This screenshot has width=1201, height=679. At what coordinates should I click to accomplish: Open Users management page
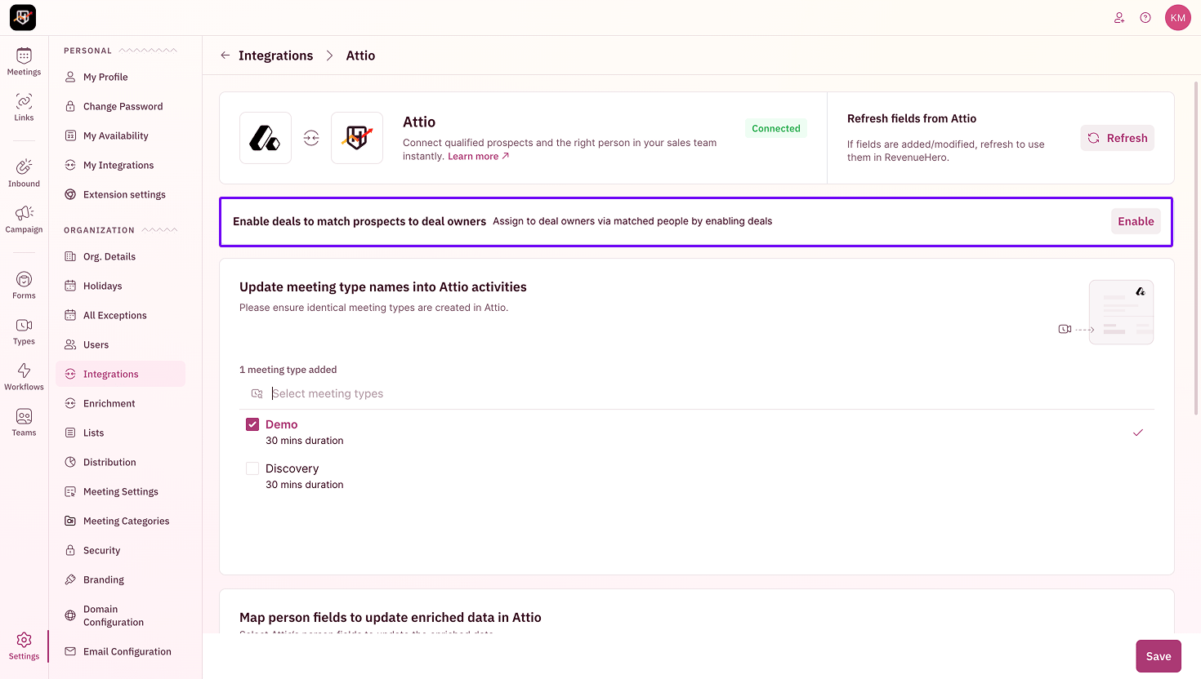121,344
